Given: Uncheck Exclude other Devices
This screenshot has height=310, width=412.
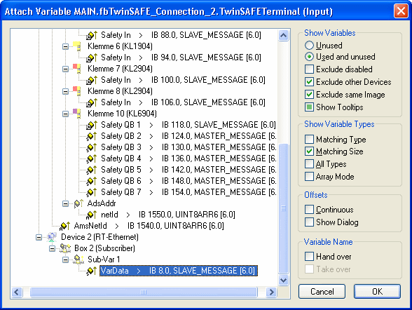Looking at the screenshot, I should pos(309,82).
